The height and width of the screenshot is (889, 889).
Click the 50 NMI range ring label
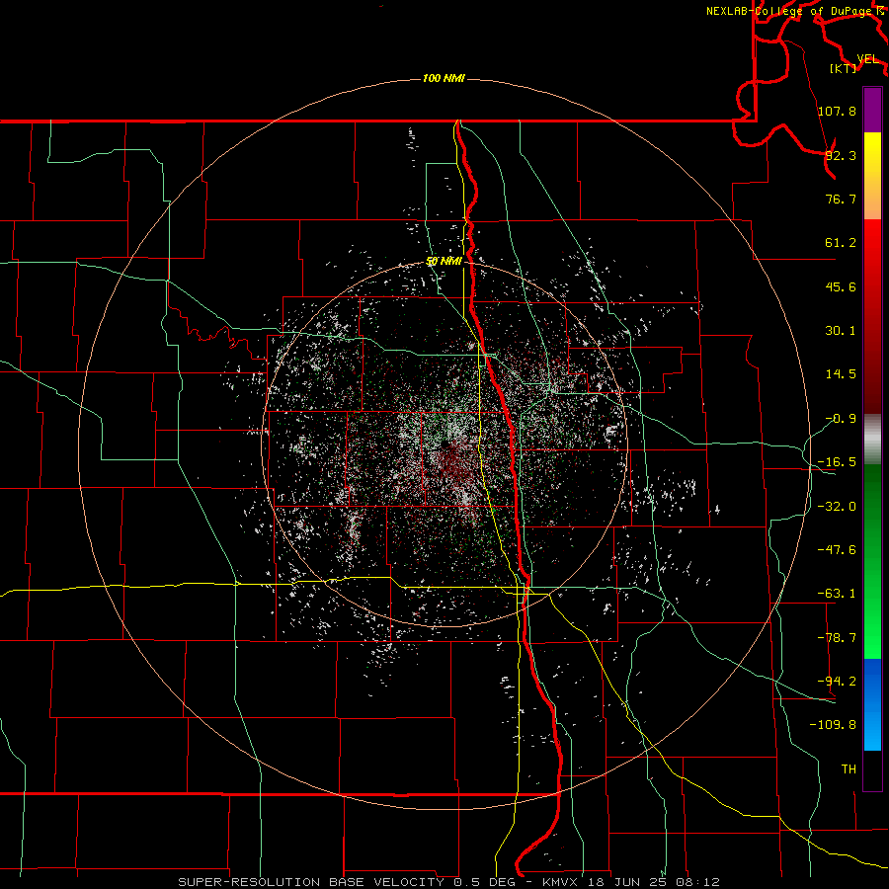[444, 261]
